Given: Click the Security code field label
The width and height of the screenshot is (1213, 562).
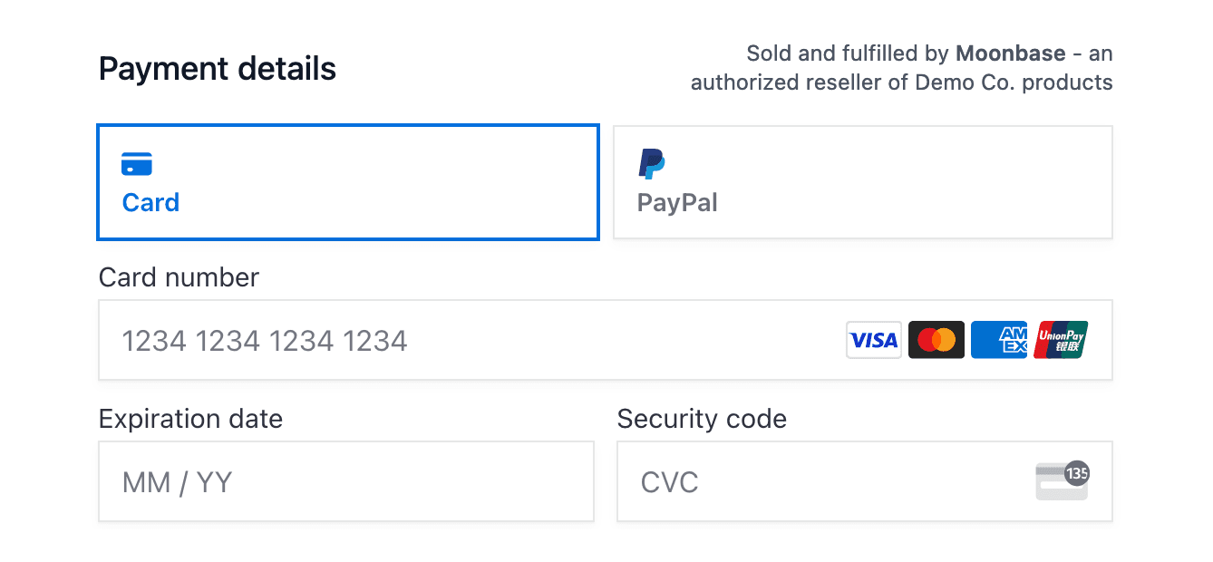Looking at the screenshot, I should 702,419.
